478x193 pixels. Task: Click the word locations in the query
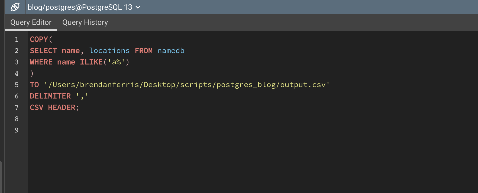coord(109,51)
